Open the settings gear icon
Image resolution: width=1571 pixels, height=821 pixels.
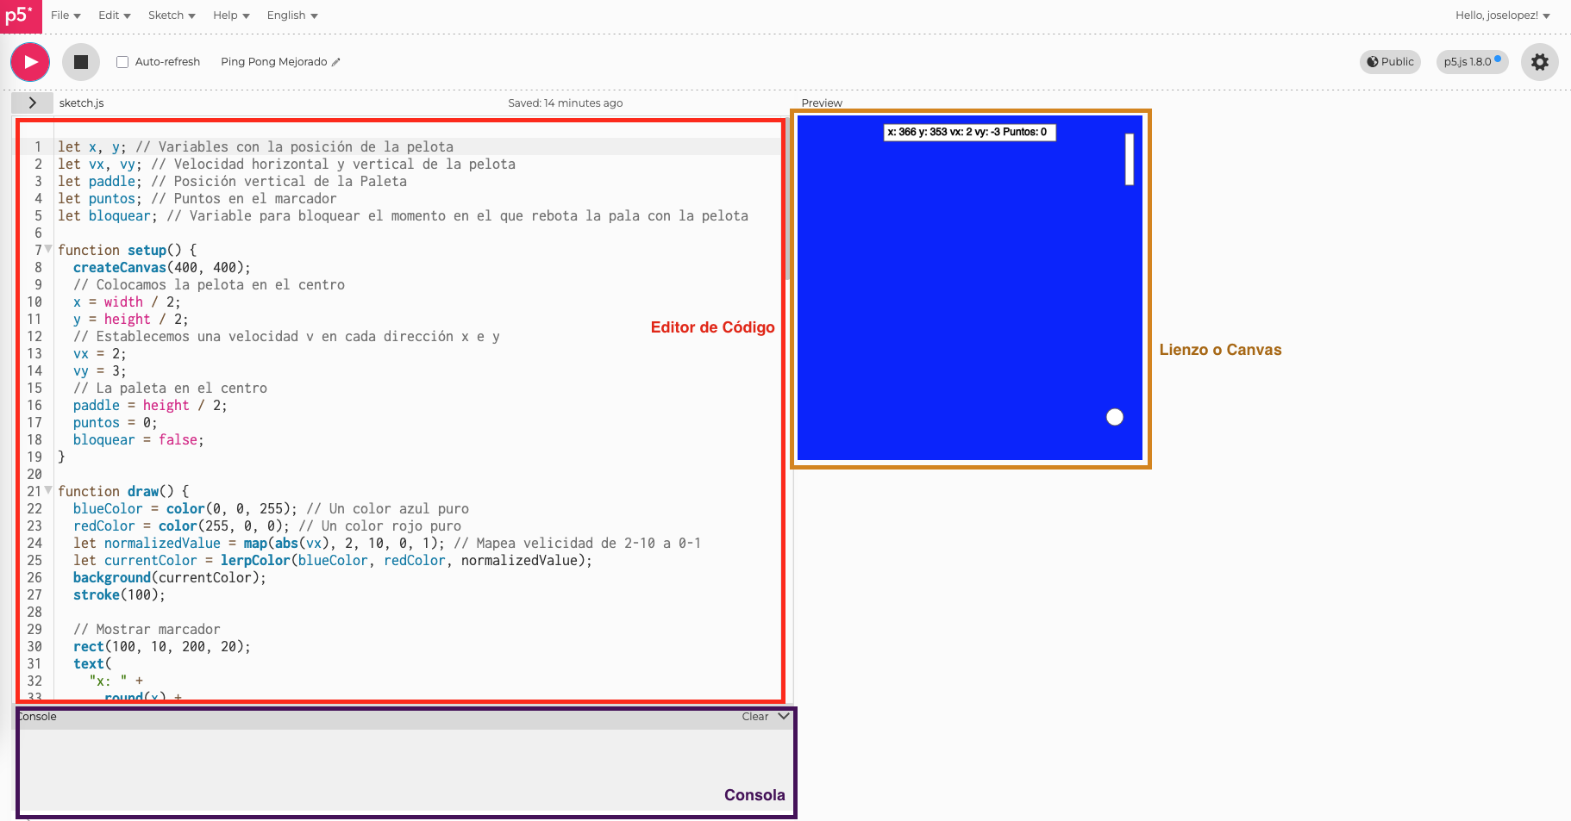1539,62
